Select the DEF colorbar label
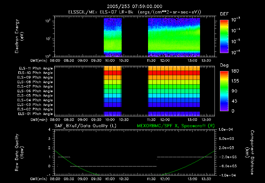Image resolution: width=265 pixels, height=183 pixels. tap(224, 14)
